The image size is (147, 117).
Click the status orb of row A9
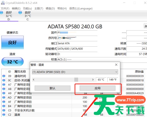click(x=4, y=93)
